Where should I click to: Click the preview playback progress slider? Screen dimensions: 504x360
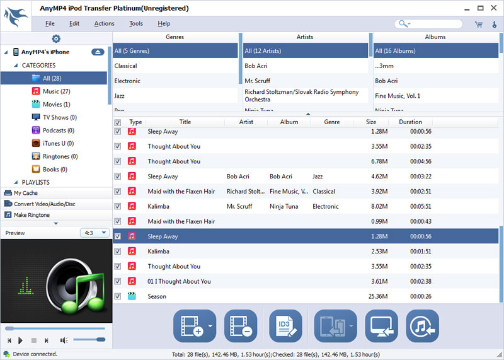55,328
